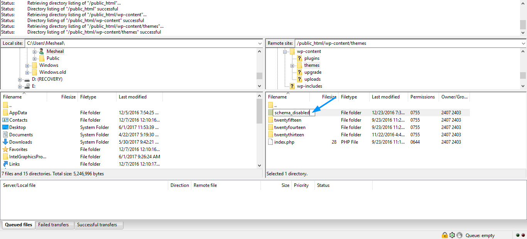Image resolution: width=527 pixels, height=239 pixels.
Task: Switch to the Successful transfers tab
Action: (x=97, y=225)
